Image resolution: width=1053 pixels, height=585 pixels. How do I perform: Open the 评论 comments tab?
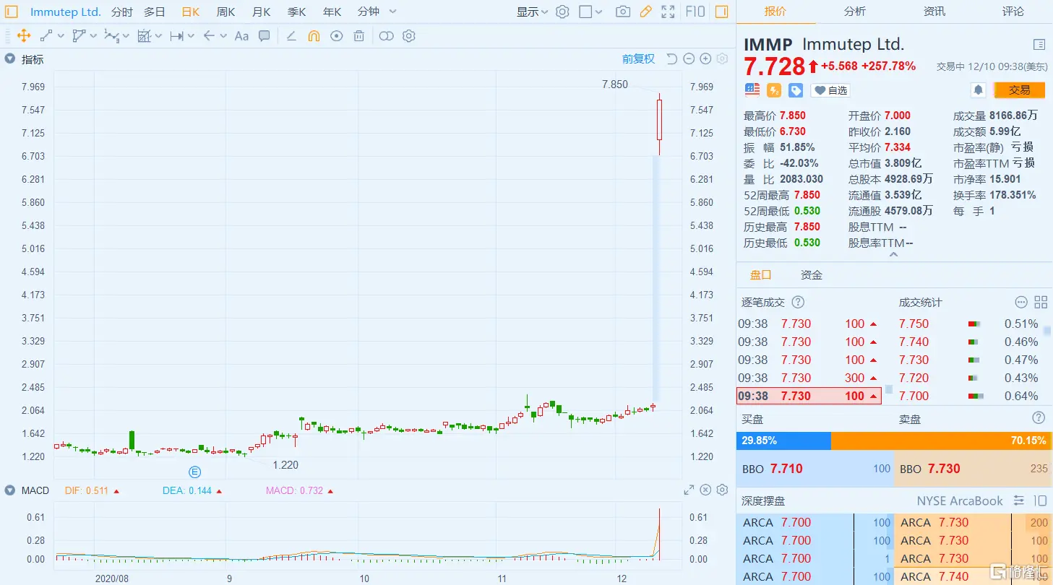[x=1013, y=12]
